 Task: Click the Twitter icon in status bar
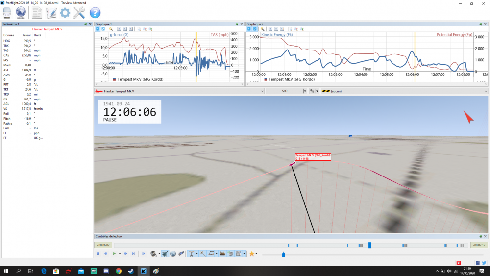[484, 263]
